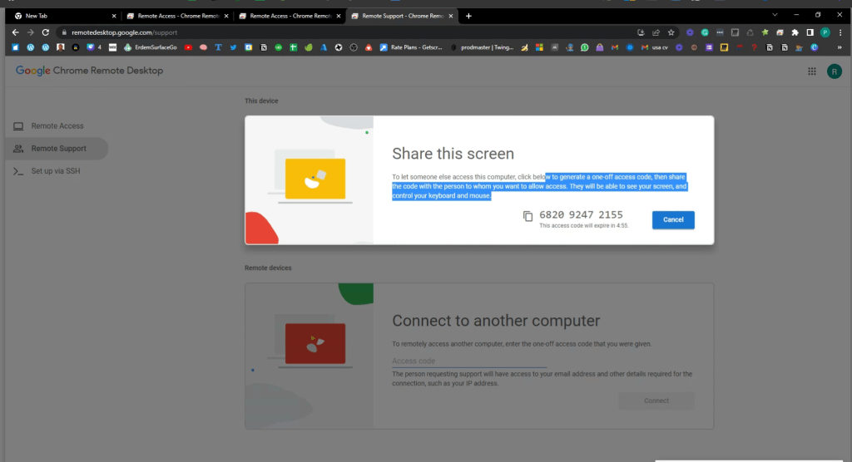852x462 pixels.
Task: Click the access code expiry notice text
Action: 583,226
